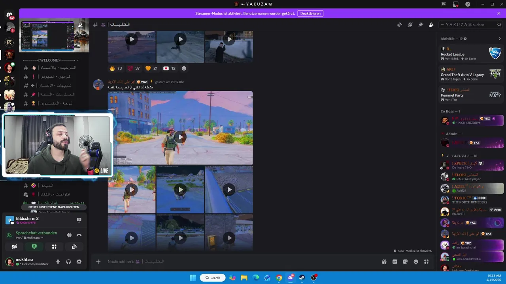Open the GIF picker

pos(395,262)
